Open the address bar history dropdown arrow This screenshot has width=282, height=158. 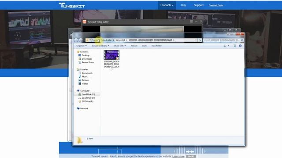(x=196, y=40)
